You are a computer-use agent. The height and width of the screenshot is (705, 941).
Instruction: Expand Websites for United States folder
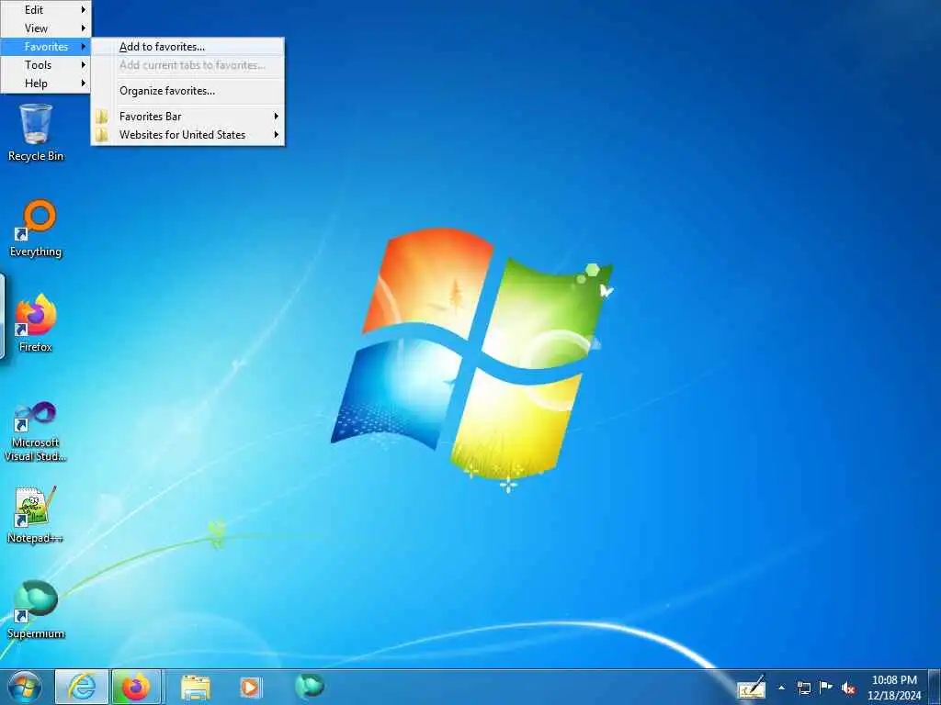point(187,135)
